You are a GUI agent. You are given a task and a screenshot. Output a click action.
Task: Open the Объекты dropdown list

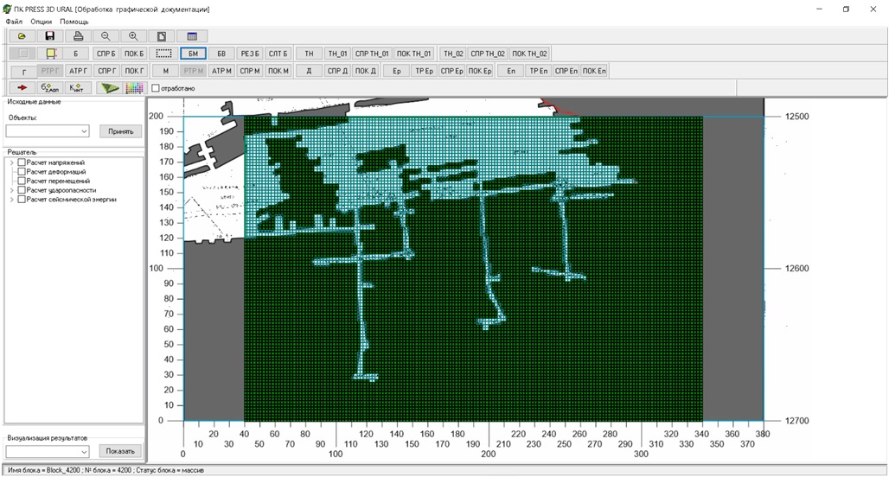84,131
